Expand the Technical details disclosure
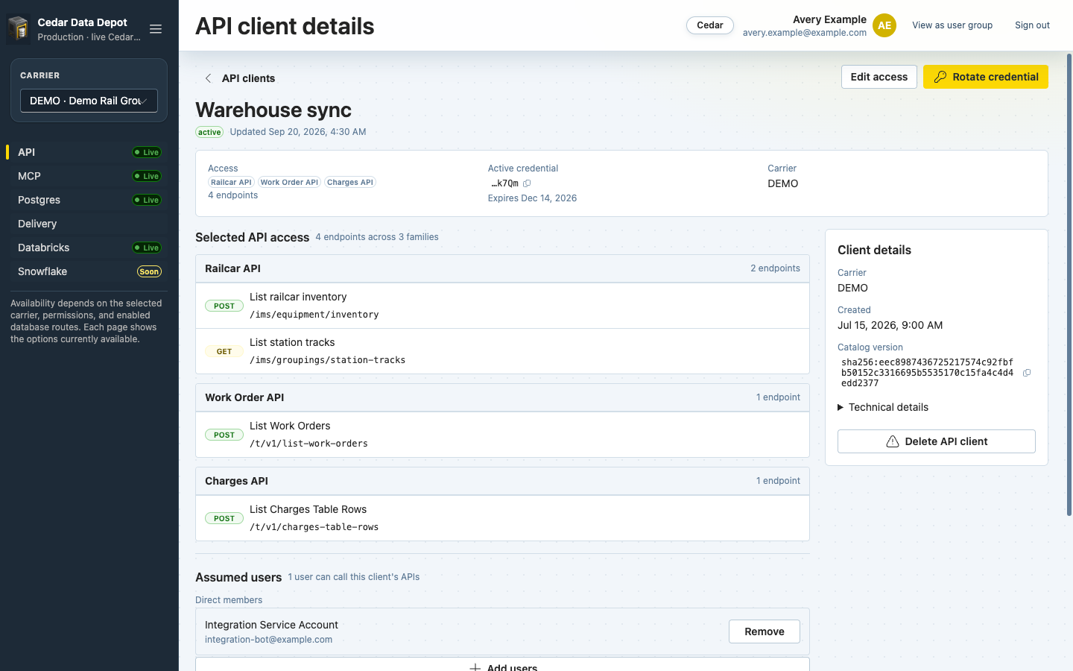The image size is (1073, 671). (883, 407)
